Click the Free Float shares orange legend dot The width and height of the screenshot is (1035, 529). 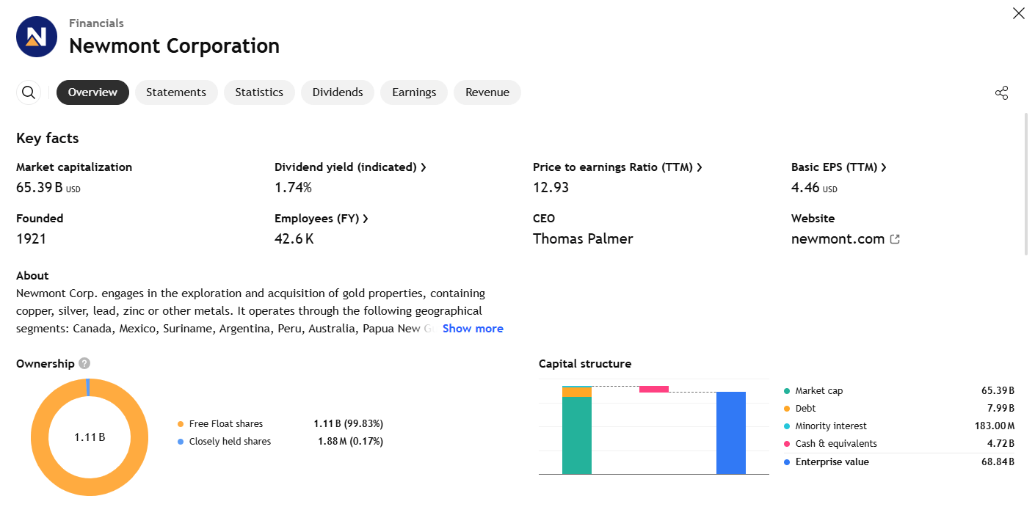(181, 424)
